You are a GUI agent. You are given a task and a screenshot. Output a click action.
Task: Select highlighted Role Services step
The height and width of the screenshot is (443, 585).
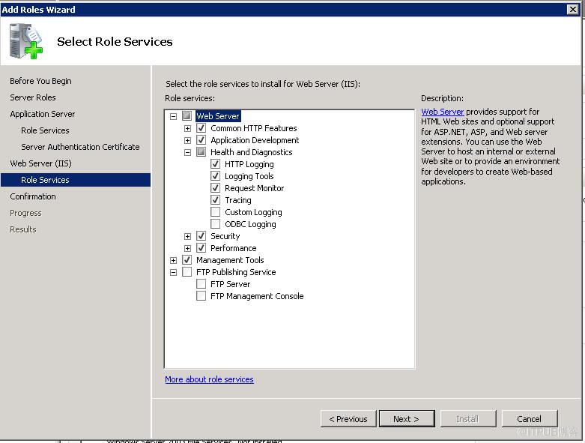tap(76, 179)
